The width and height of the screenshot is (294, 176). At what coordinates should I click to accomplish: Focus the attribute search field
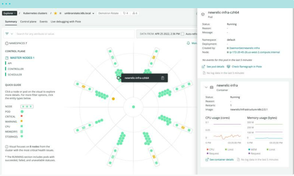point(75,34)
